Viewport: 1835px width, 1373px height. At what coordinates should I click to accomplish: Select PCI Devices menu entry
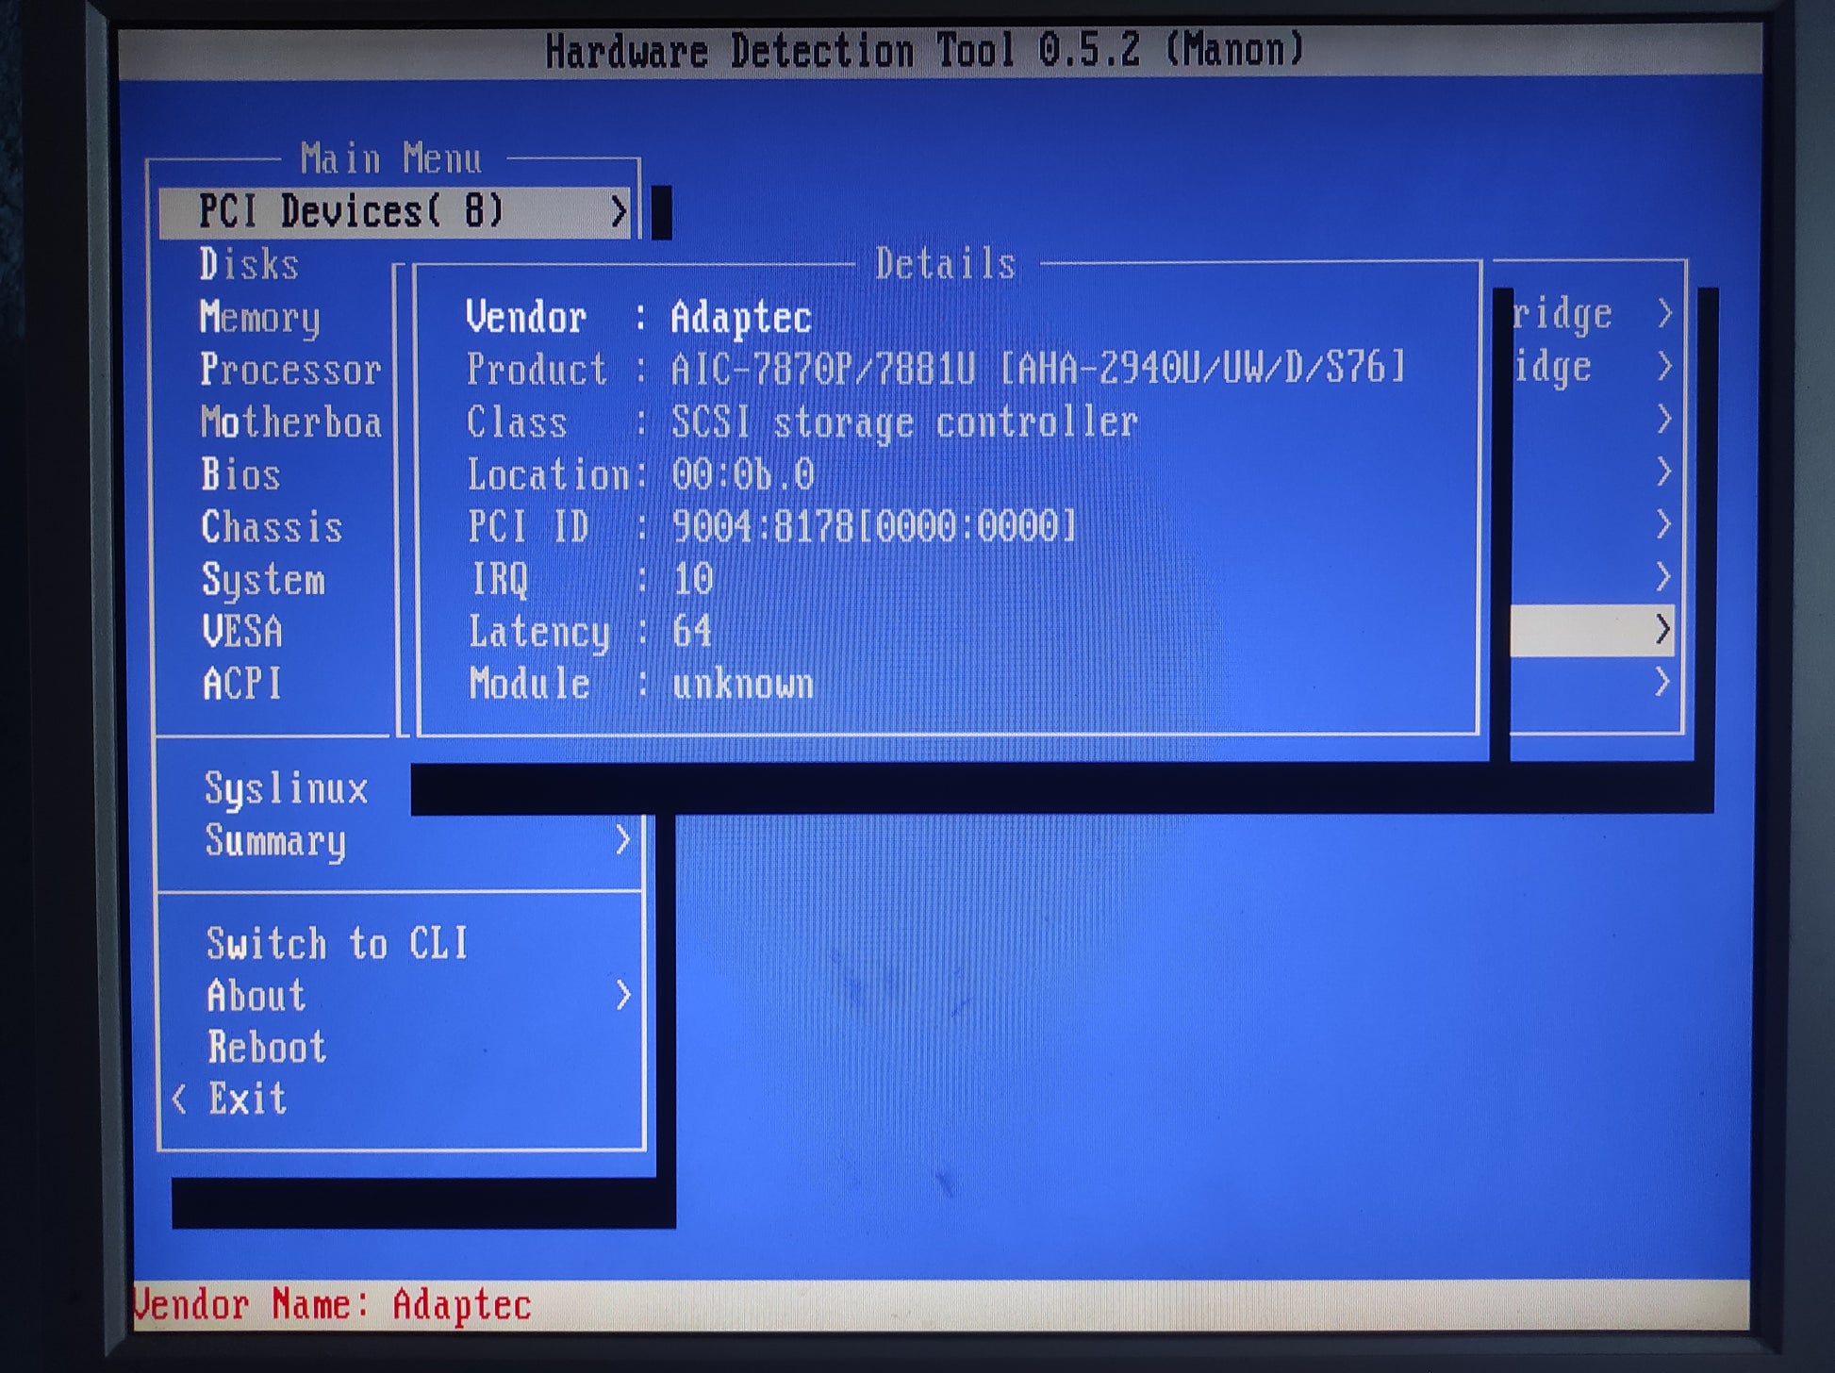395,212
